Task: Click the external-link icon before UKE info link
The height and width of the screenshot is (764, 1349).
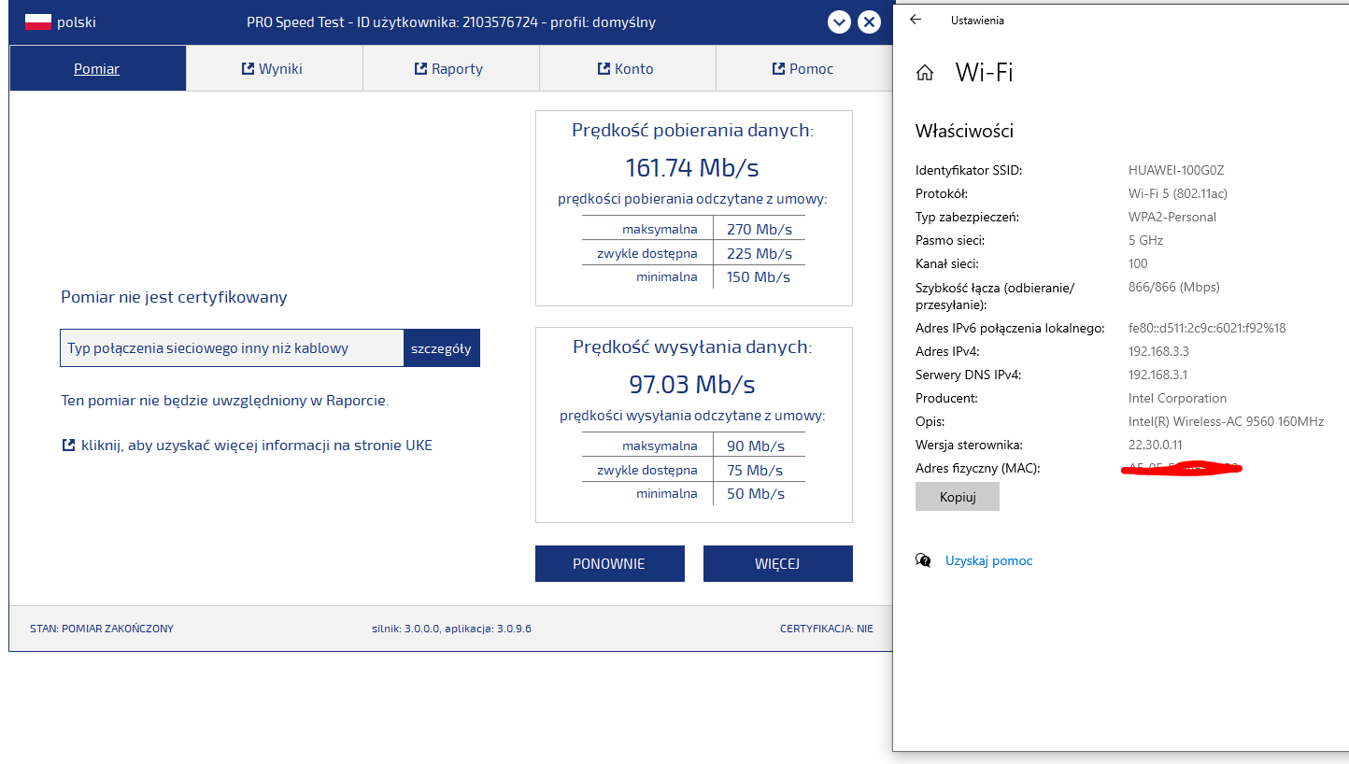Action: [x=68, y=446]
